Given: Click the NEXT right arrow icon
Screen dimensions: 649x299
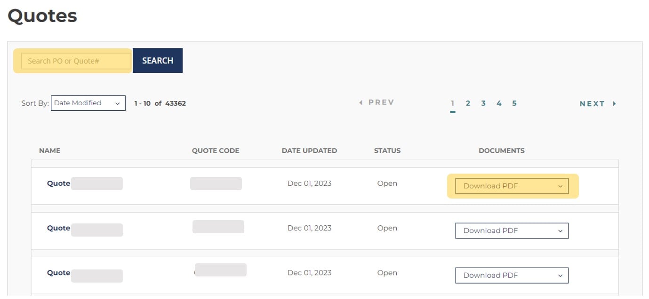Looking at the screenshot, I should click(614, 104).
